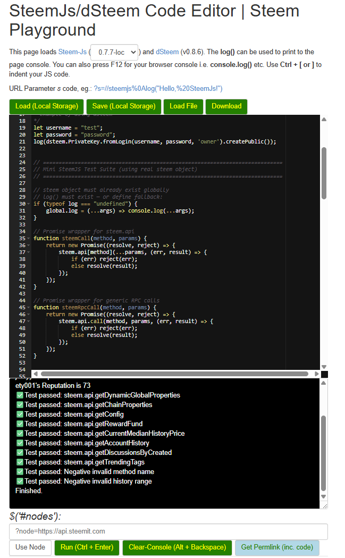Click editor vertical scrollbar up arrow
Viewport: 345px width, 558px height.
(324, 120)
